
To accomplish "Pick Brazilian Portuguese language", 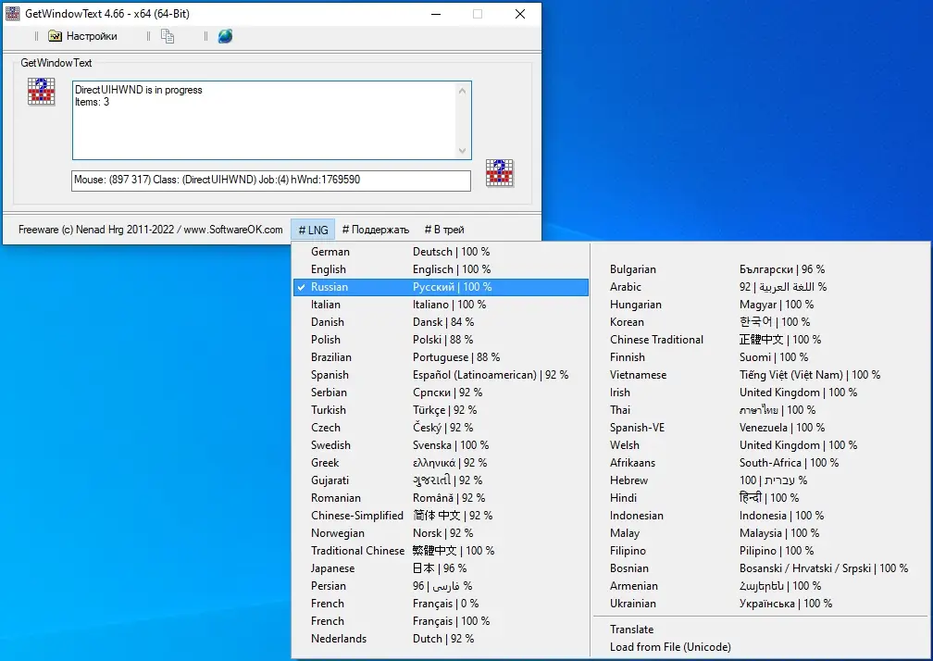I will 441,357.
